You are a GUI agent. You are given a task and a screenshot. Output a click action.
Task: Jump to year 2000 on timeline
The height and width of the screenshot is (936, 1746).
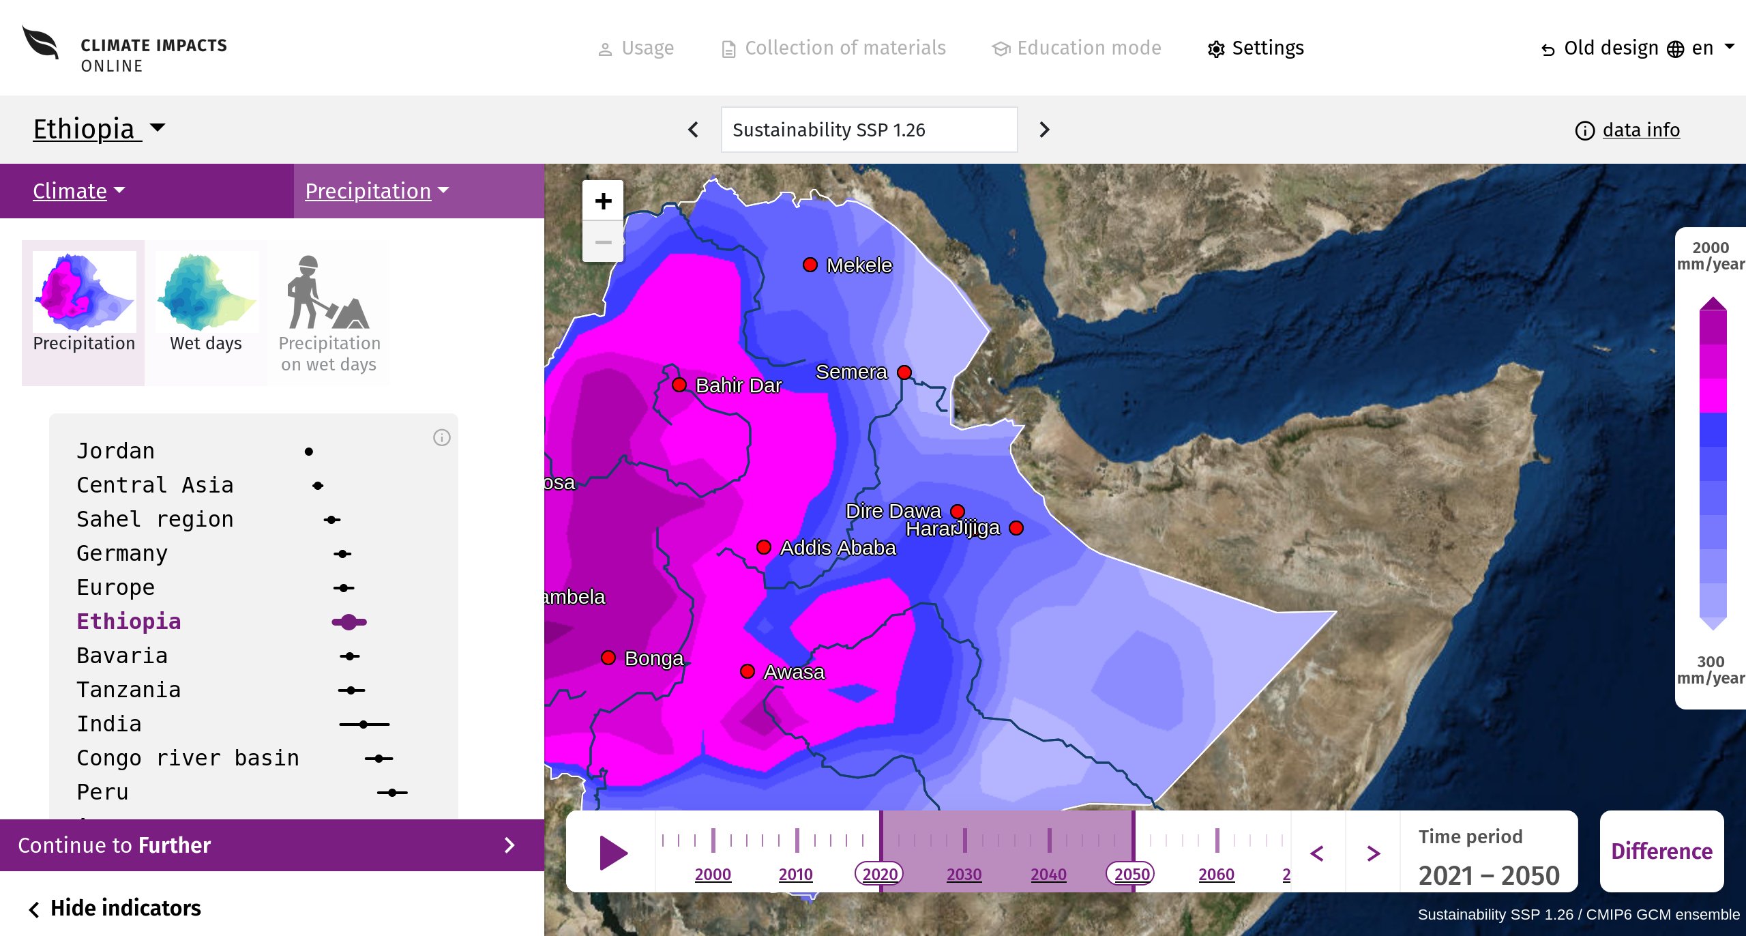click(713, 875)
